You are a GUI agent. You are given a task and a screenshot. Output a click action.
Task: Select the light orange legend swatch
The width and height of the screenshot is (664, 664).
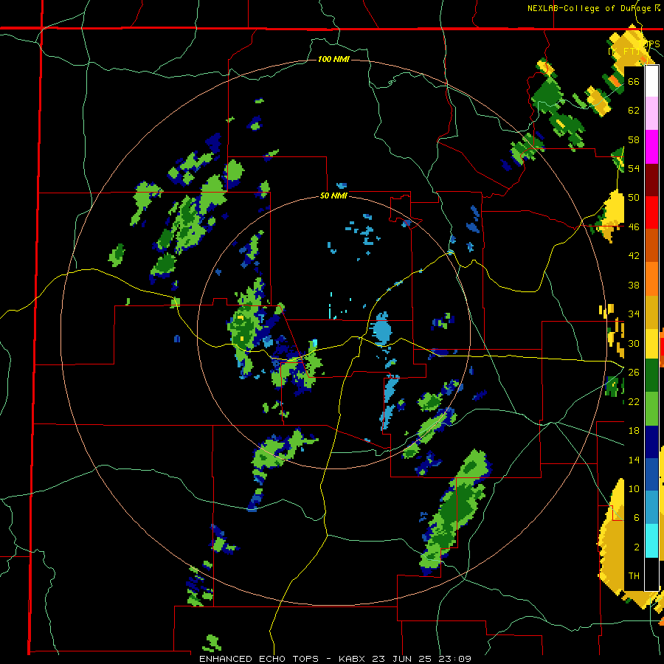click(x=651, y=278)
